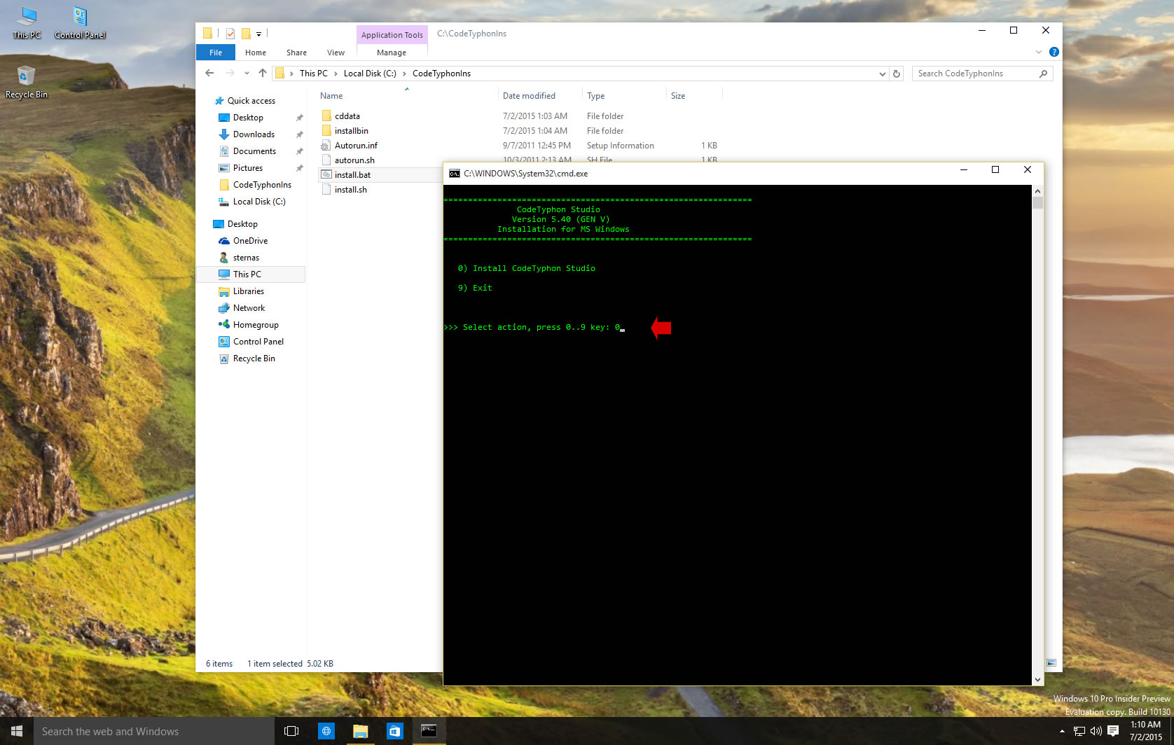1174x745 pixels.
Task: Open the Windows Start button
Action: click(x=17, y=731)
